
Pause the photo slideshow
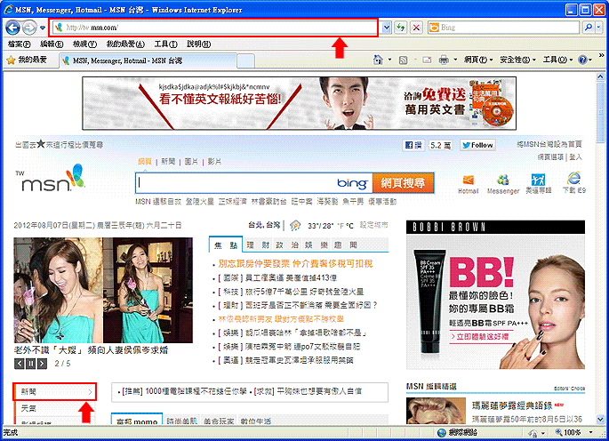[31, 364]
